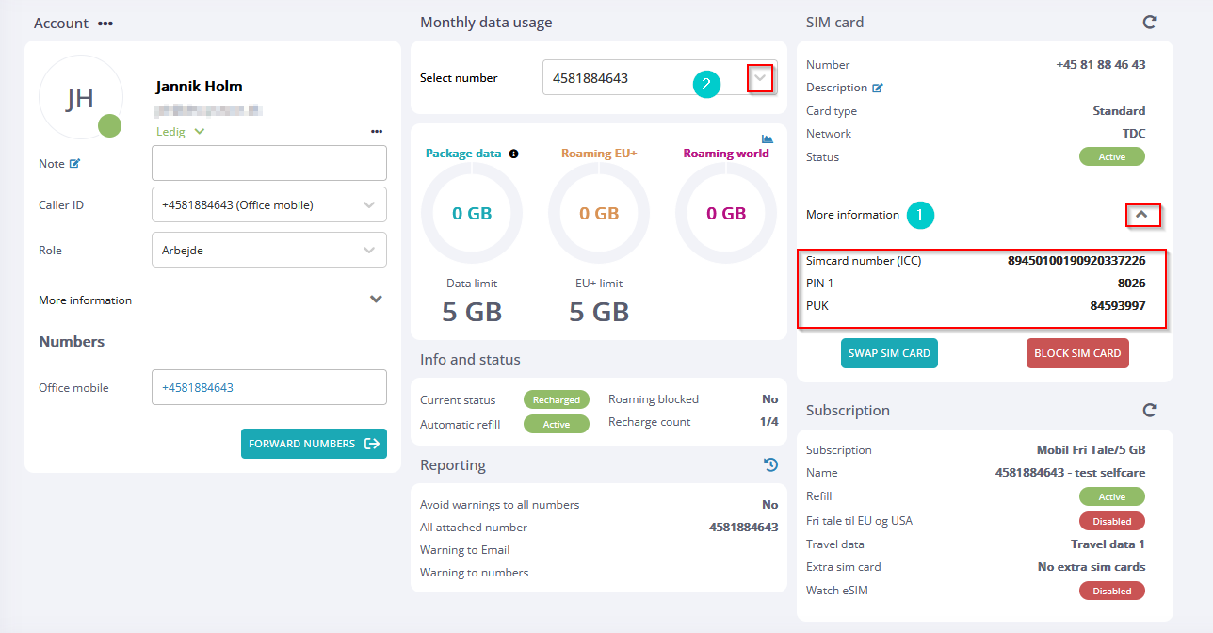Toggle the Watch eSIM Disabled badge

[x=1112, y=591]
